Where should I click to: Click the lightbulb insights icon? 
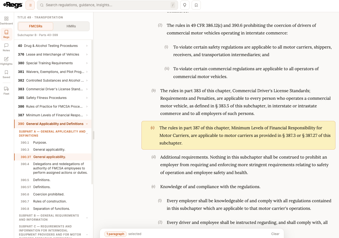(185, 5)
